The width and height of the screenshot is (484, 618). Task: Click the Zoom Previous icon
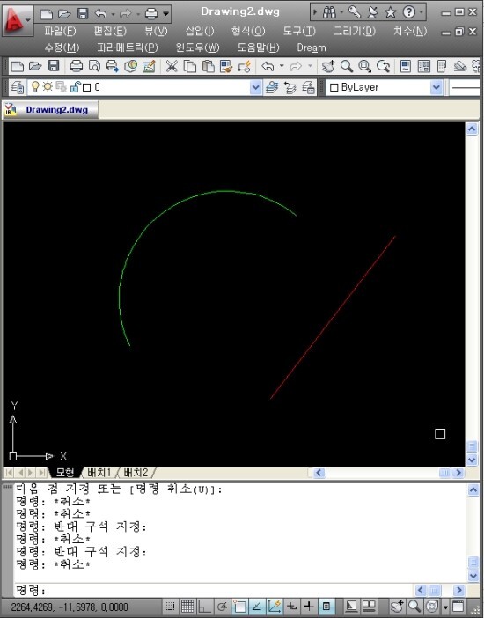pos(383,66)
